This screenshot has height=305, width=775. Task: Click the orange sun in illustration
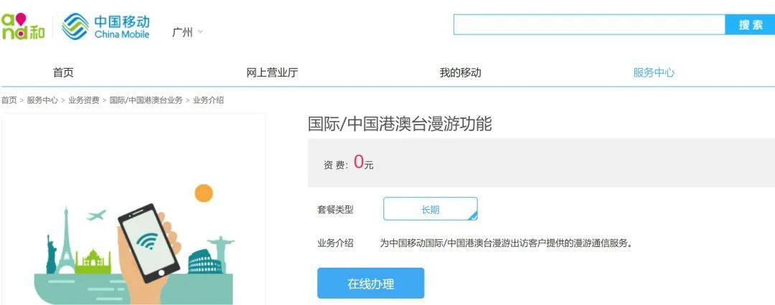pyautogui.click(x=204, y=193)
